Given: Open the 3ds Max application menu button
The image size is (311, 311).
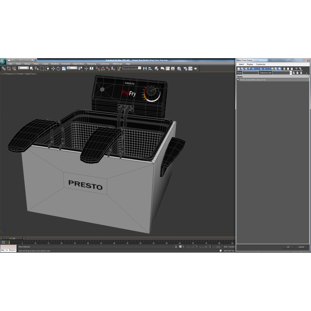Looking at the screenshot, I should (3, 62).
